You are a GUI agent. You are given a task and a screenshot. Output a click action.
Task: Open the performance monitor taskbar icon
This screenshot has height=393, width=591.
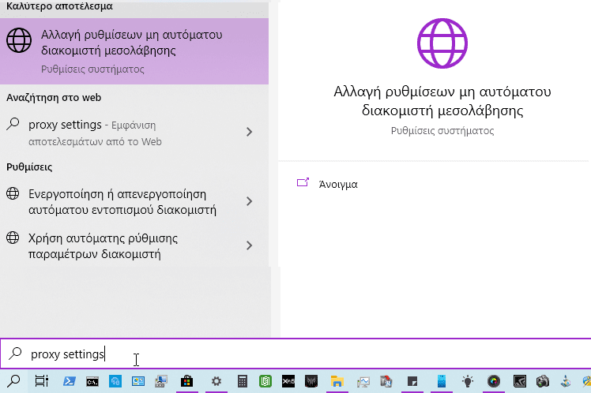[x=363, y=382]
